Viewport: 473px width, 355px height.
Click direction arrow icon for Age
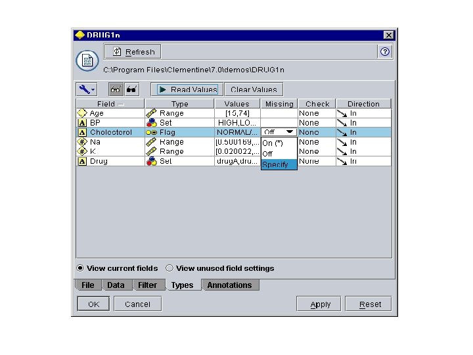click(342, 114)
